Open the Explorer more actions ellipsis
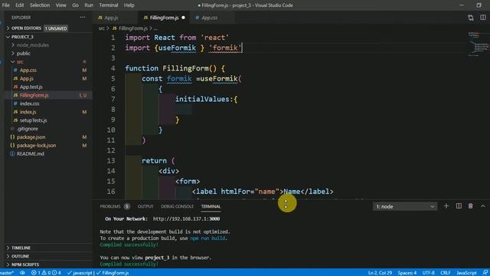The height and width of the screenshot is (276, 490). (x=83, y=18)
